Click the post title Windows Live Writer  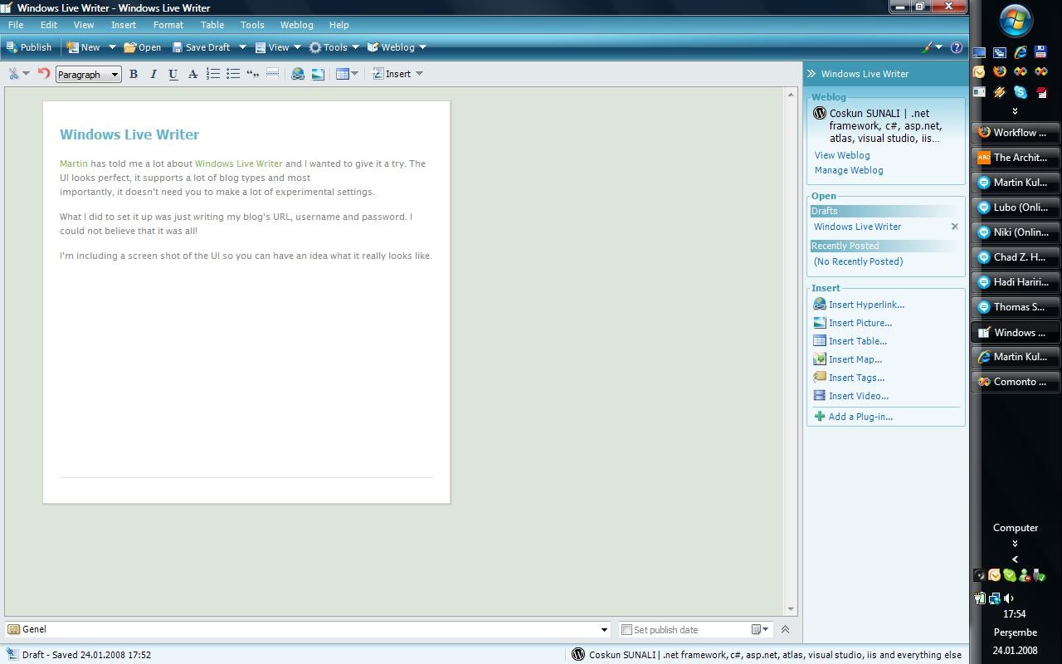[x=129, y=134]
